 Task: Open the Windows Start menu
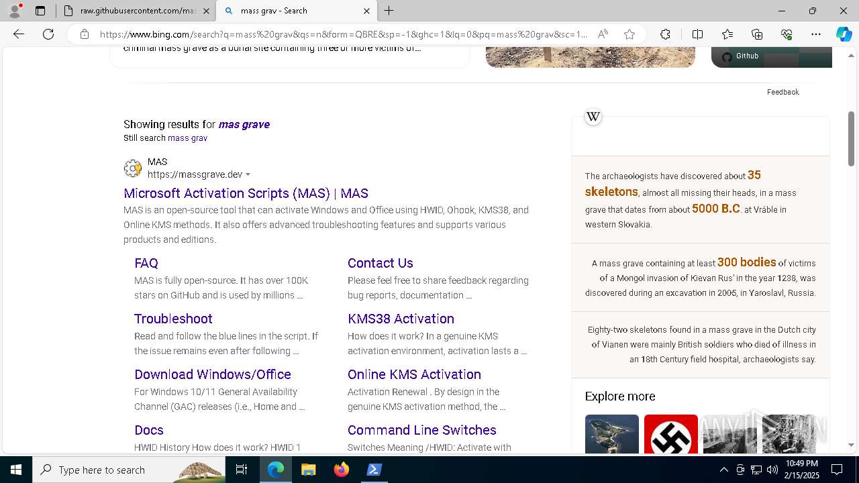pyautogui.click(x=16, y=470)
